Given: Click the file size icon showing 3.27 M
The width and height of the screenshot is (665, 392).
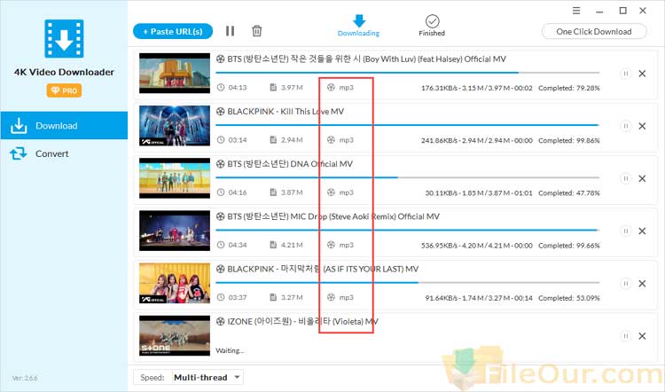Looking at the screenshot, I should click(273, 297).
